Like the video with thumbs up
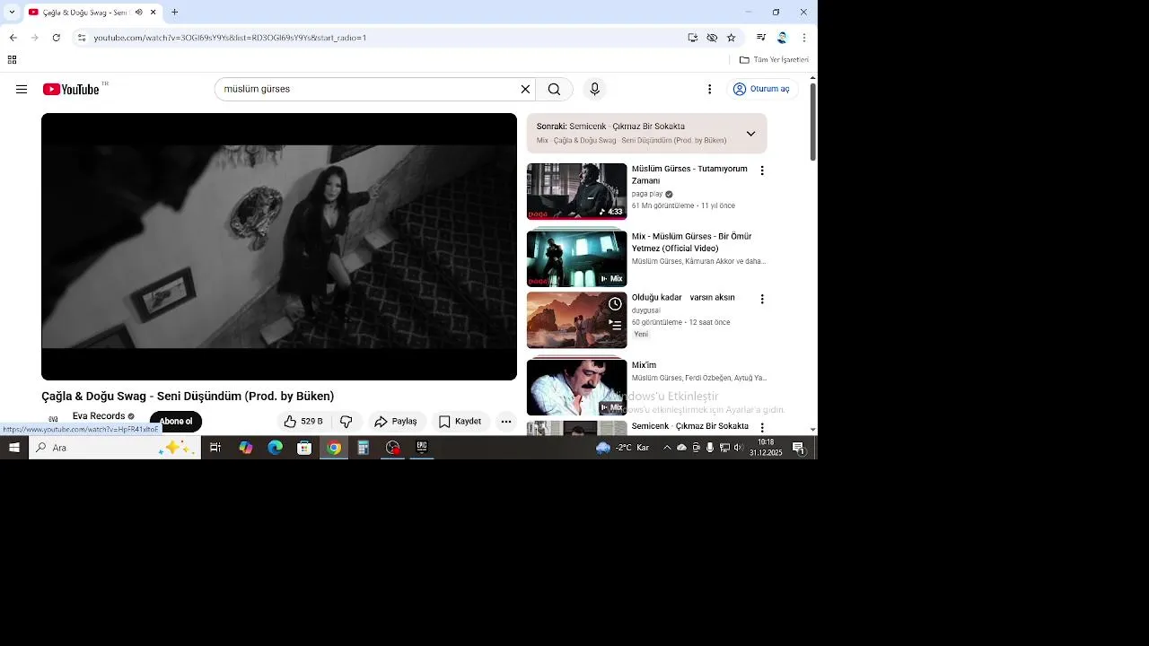Screen dimensions: 1149x646 pos(303,421)
